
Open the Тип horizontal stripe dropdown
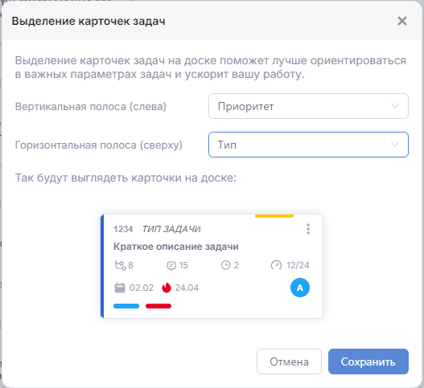[x=308, y=145]
